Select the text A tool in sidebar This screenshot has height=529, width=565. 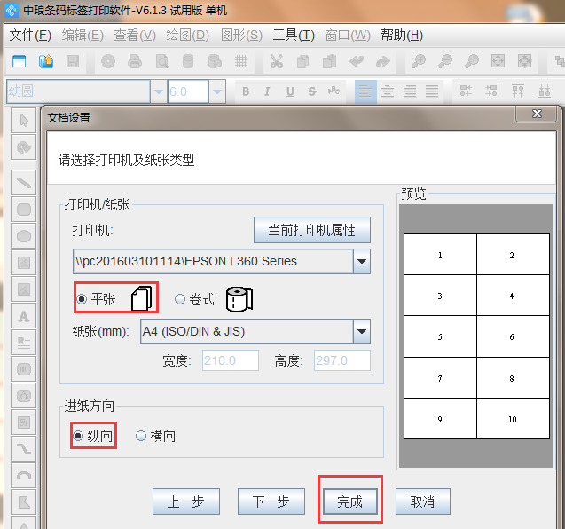[x=24, y=316]
